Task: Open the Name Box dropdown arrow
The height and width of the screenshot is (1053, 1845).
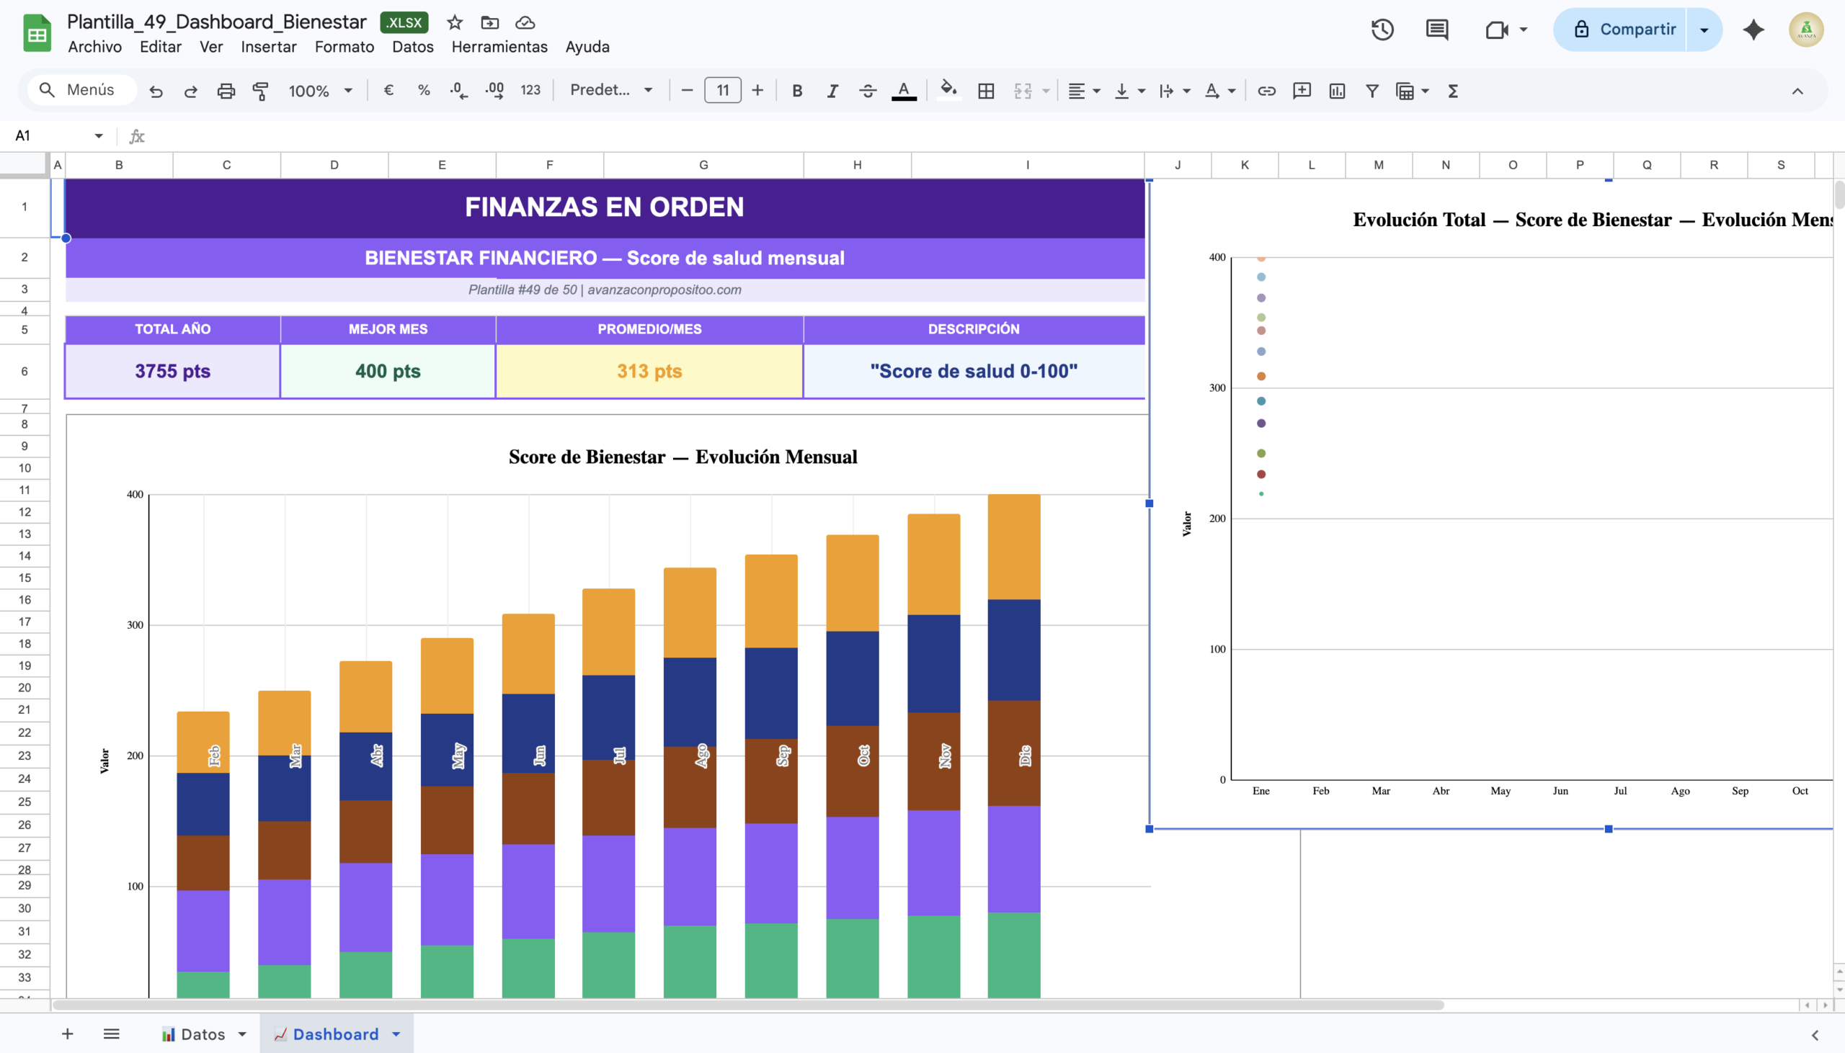Action: (99, 136)
